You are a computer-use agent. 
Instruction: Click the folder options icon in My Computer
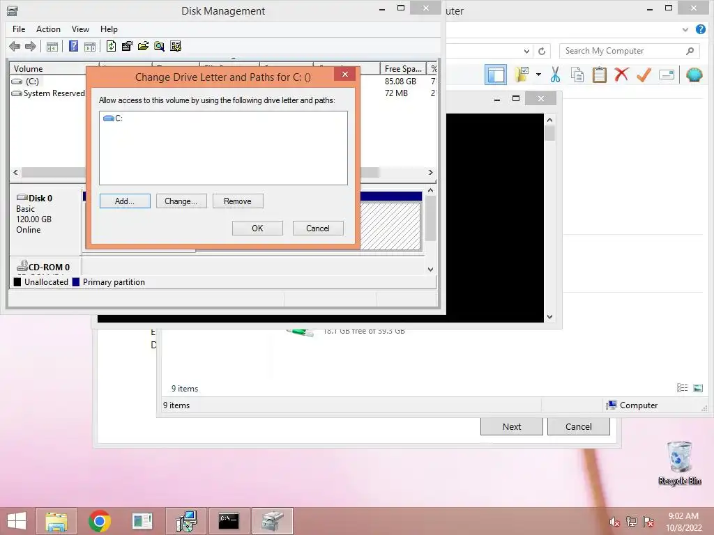[x=522, y=74]
